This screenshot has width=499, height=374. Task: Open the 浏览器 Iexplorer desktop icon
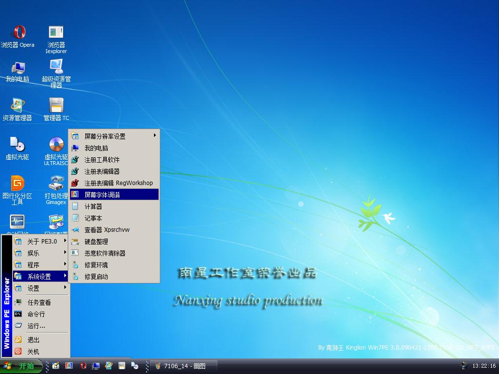pyautogui.click(x=56, y=39)
